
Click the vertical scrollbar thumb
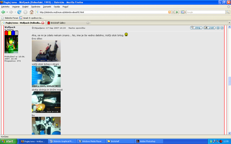tap(229, 81)
